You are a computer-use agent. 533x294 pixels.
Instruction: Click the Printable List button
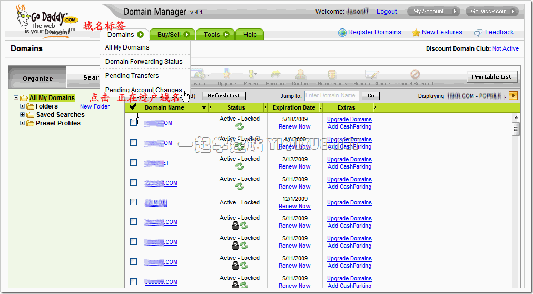coord(492,77)
